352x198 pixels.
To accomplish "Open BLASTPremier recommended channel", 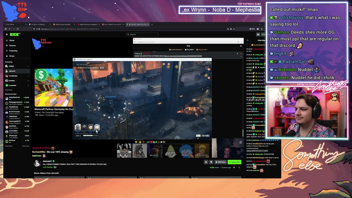I will pos(17,112).
